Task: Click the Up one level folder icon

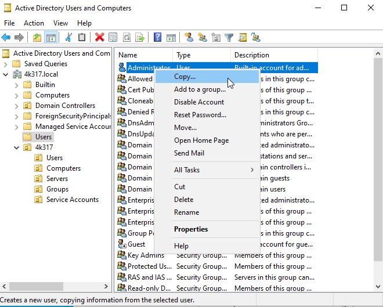Action: [37, 37]
